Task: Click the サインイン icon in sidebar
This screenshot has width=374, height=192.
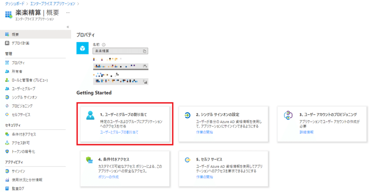Action: 7,171
